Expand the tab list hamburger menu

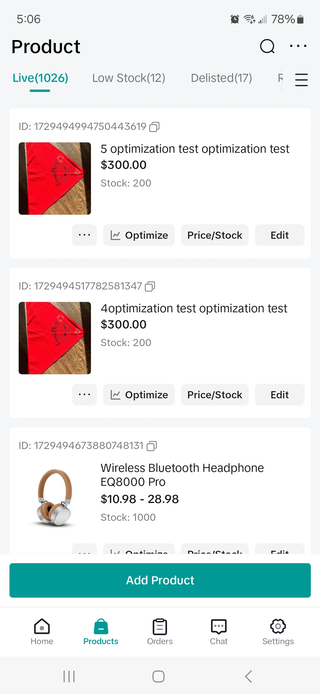point(301,80)
